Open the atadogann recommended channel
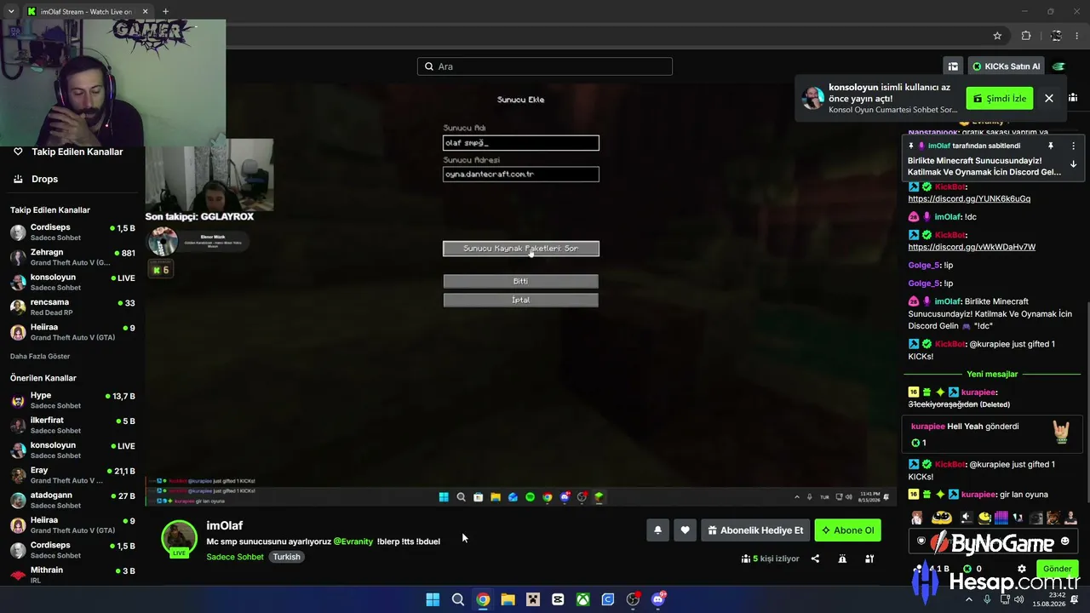 [x=72, y=500]
